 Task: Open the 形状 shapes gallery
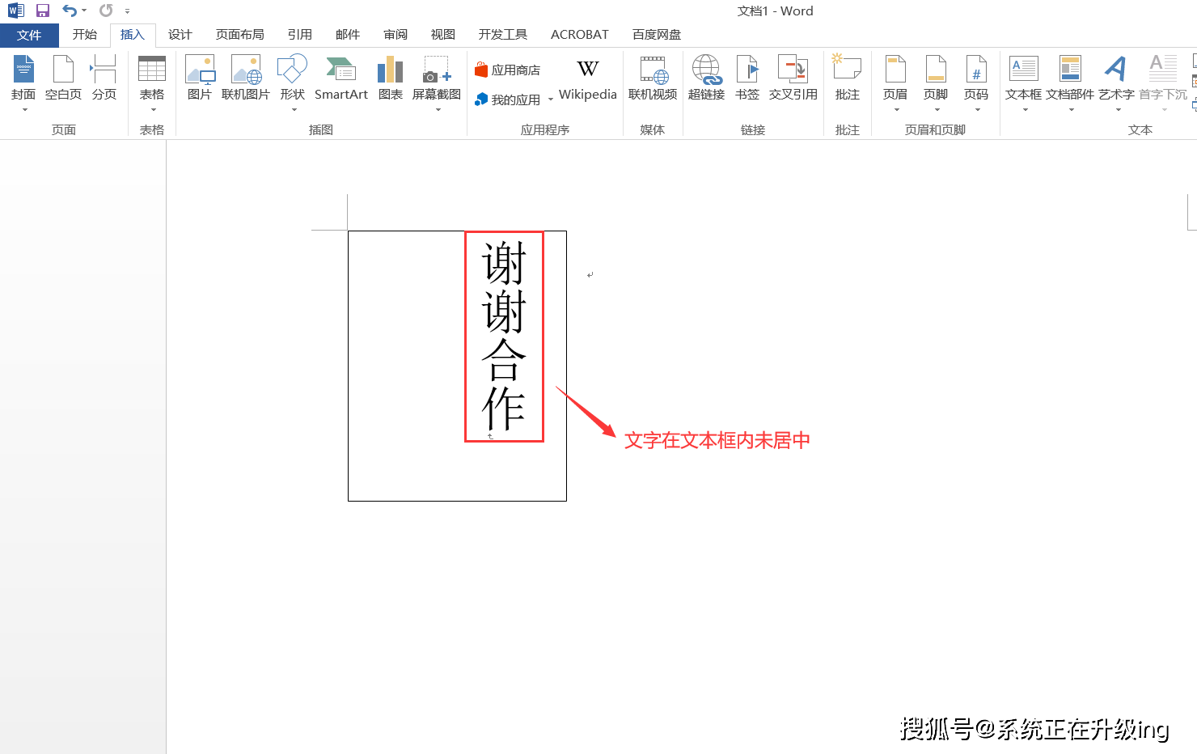(293, 83)
